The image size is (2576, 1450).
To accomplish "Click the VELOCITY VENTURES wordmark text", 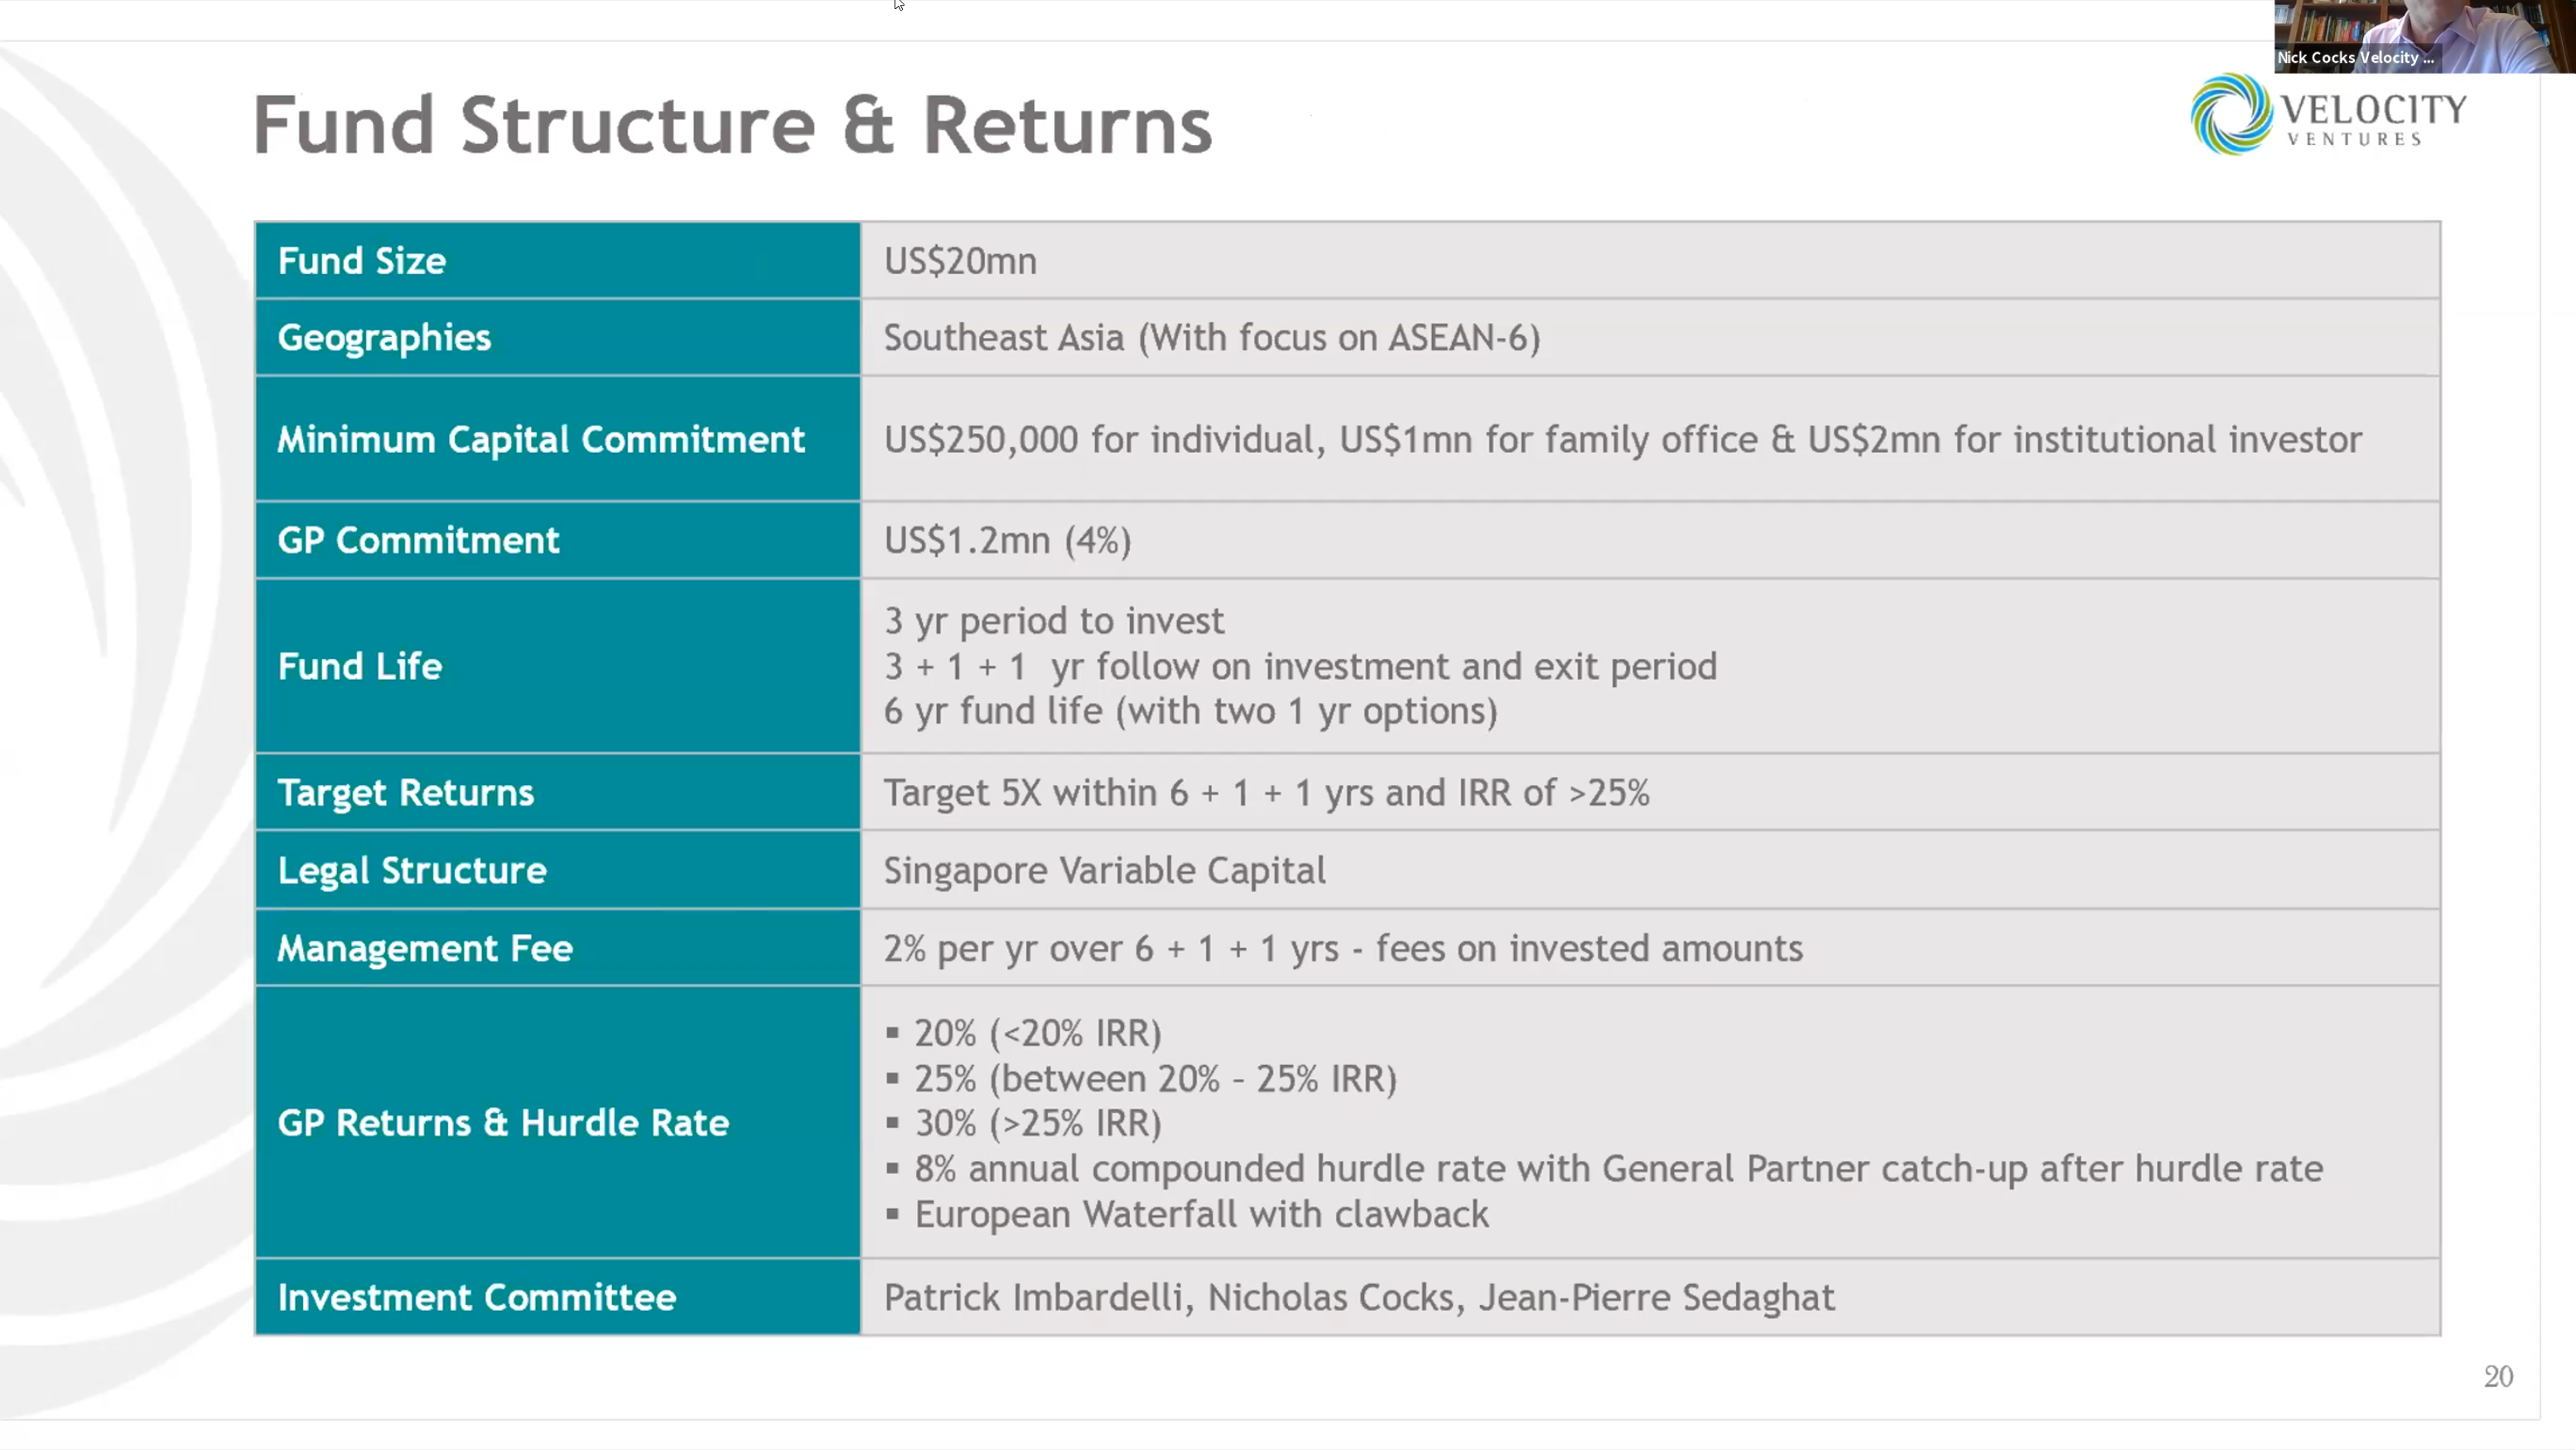I will tap(2375, 118).
